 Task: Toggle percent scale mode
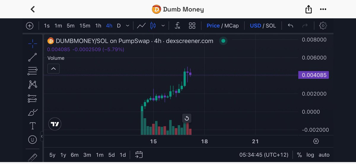pos(299,155)
